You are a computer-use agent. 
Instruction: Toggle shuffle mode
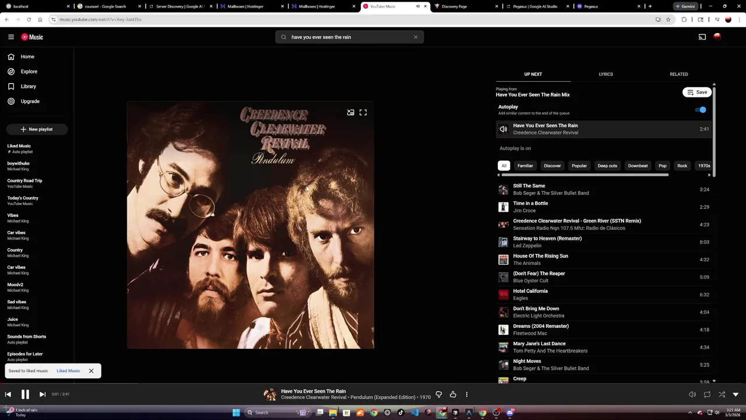(722, 394)
